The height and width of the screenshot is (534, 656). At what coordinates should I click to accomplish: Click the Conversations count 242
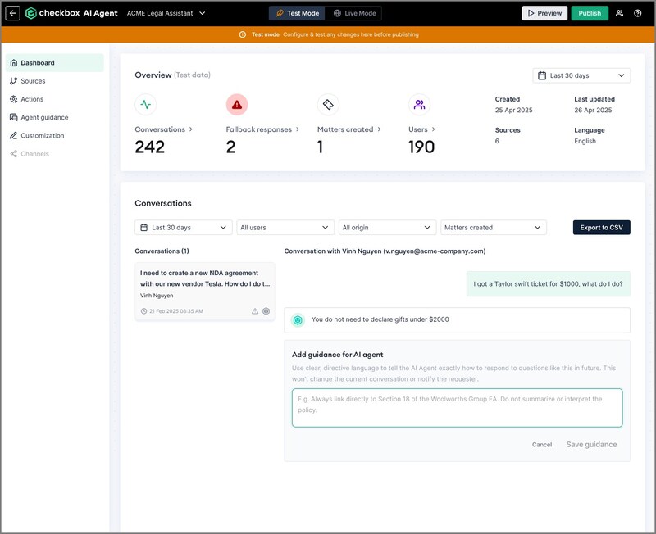tap(150, 147)
